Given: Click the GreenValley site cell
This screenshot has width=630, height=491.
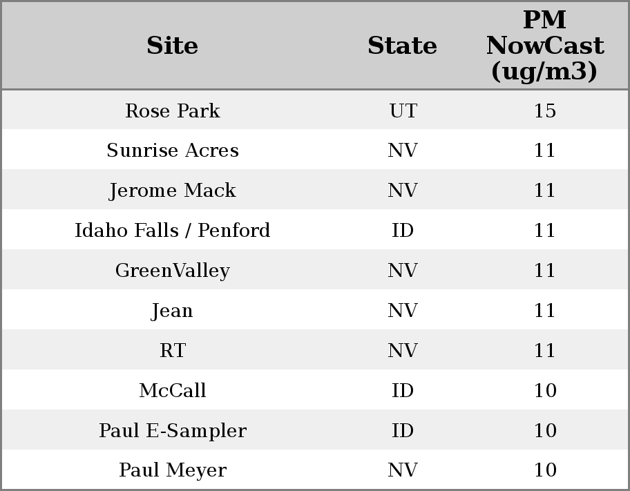Looking at the screenshot, I should click(x=173, y=270).
